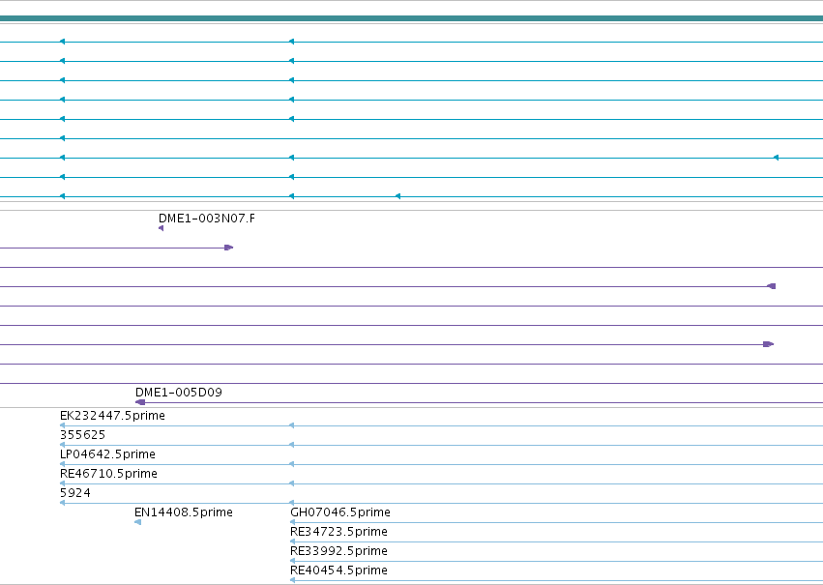Click the third arrowhead on the lowest teal line
Image resolution: width=823 pixels, height=585 pixels.
point(397,196)
